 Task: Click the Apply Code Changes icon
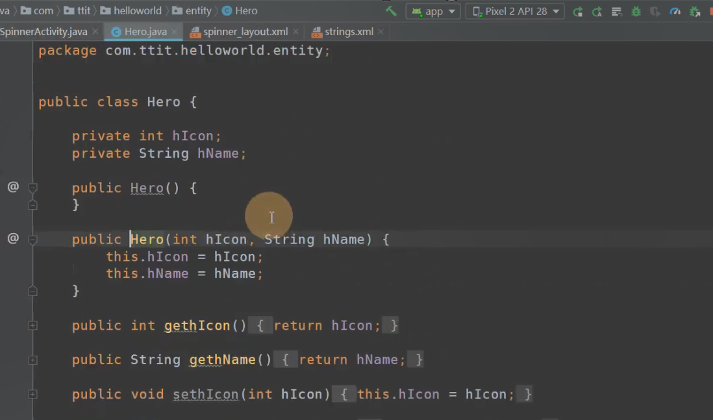pyautogui.click(x=617, y=12)
